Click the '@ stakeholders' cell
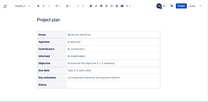 [x=113, y=56]
